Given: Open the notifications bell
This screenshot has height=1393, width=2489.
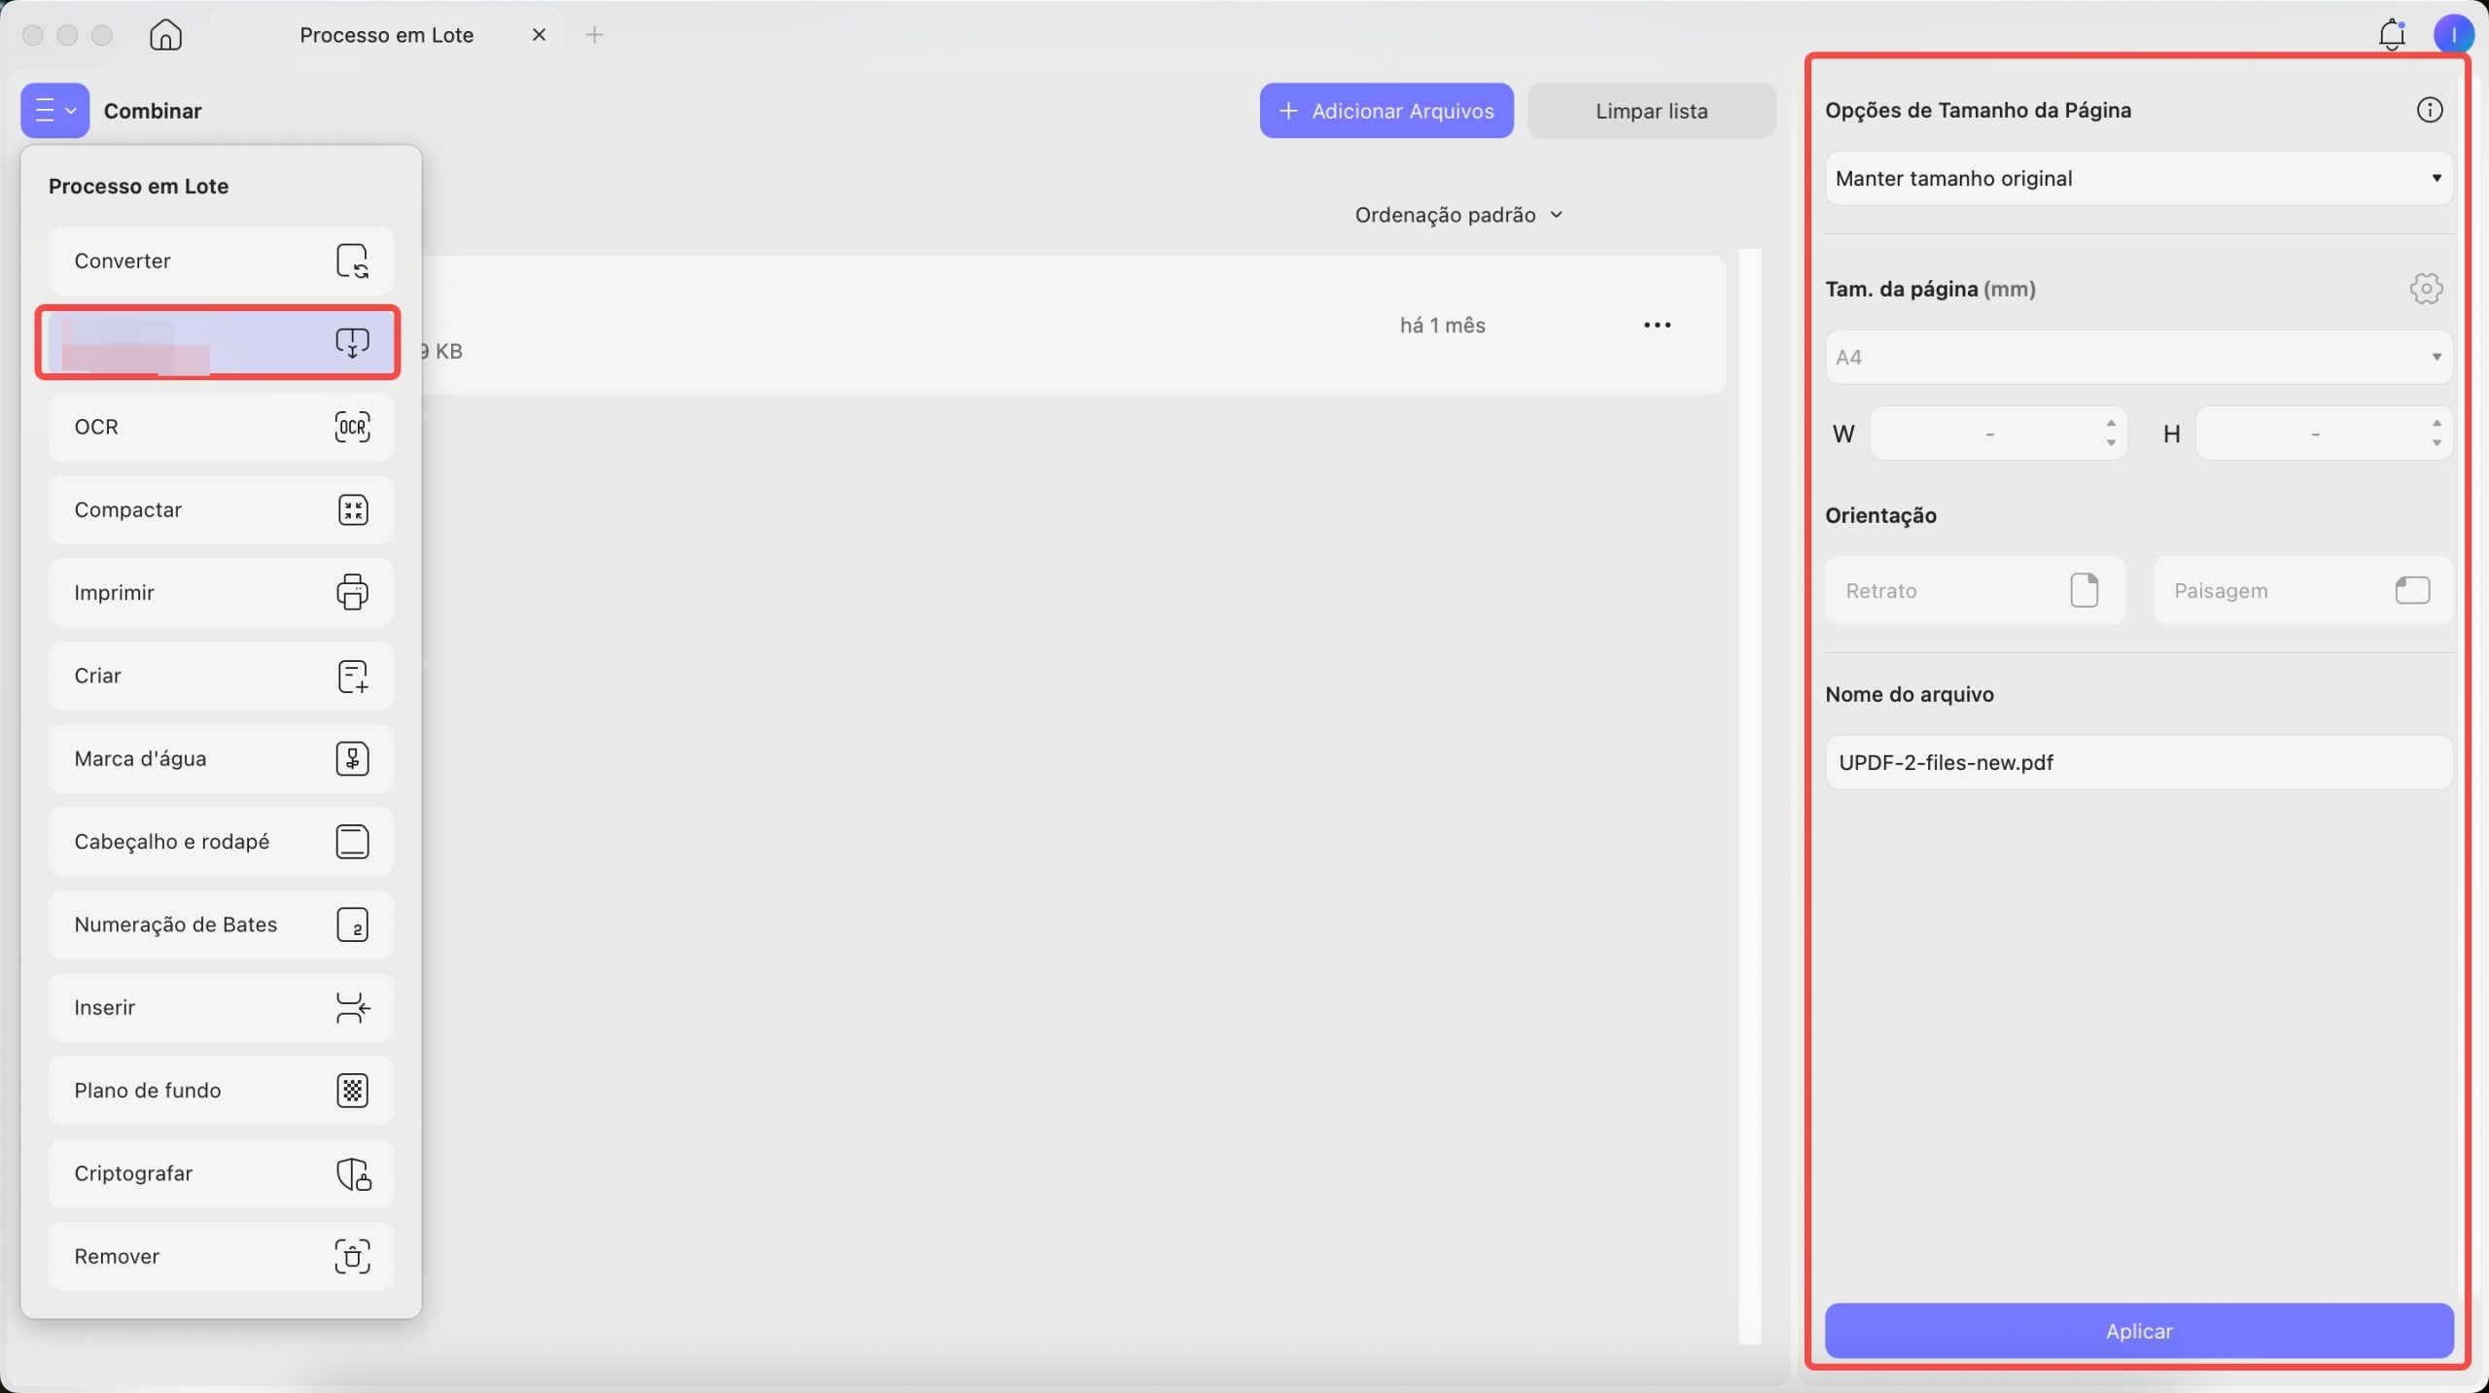Looking at the screenshot, I should point(2391,35).
